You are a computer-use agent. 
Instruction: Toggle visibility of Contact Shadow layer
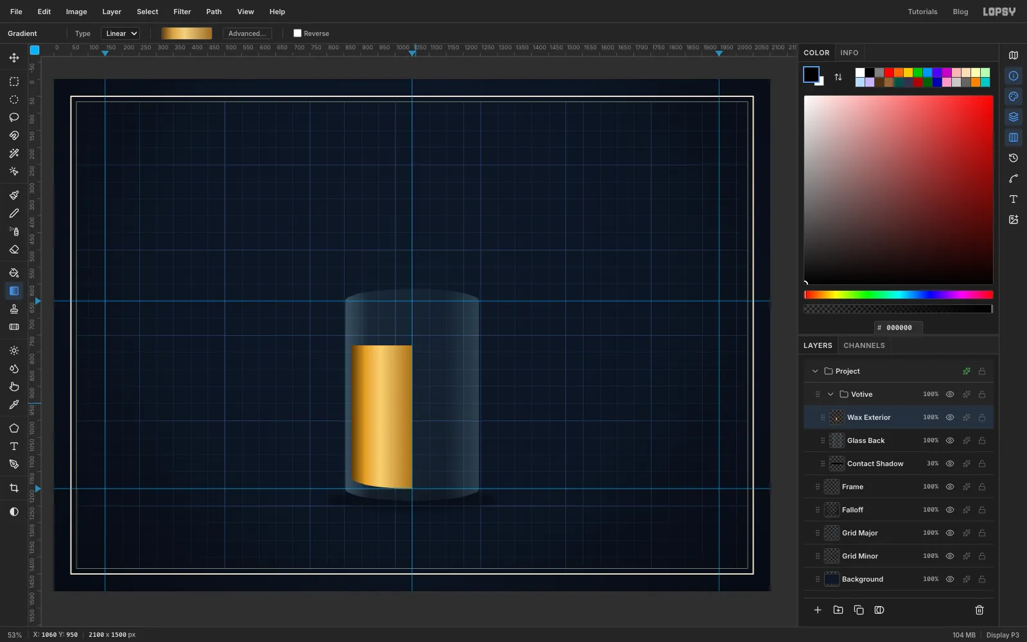point(950,464)
